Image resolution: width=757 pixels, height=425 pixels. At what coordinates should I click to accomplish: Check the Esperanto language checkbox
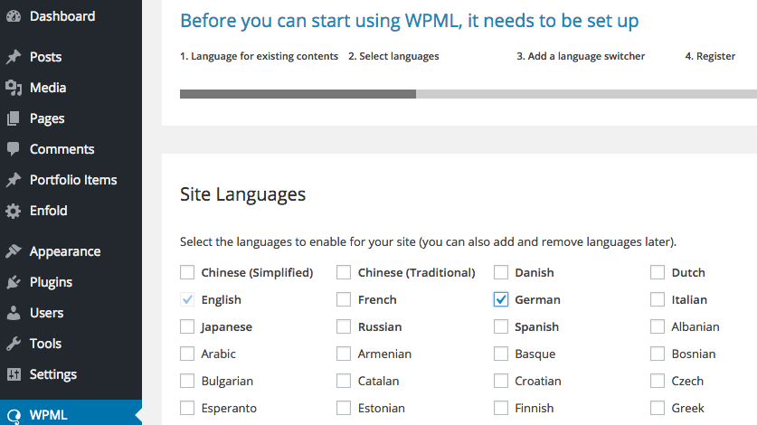187,408
